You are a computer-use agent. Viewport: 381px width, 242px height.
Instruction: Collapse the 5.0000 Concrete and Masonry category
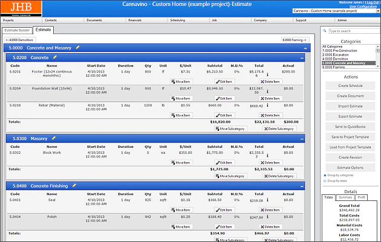(305, 48)
